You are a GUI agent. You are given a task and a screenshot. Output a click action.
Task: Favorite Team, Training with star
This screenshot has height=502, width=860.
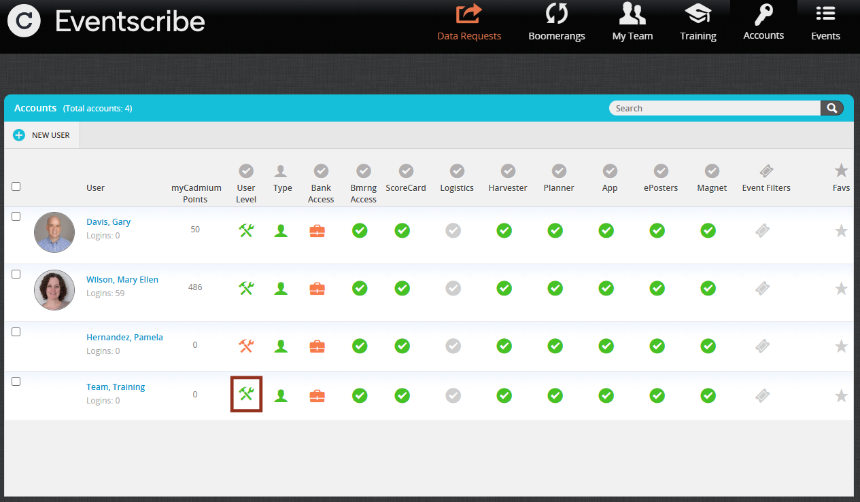tap(841, 395)
